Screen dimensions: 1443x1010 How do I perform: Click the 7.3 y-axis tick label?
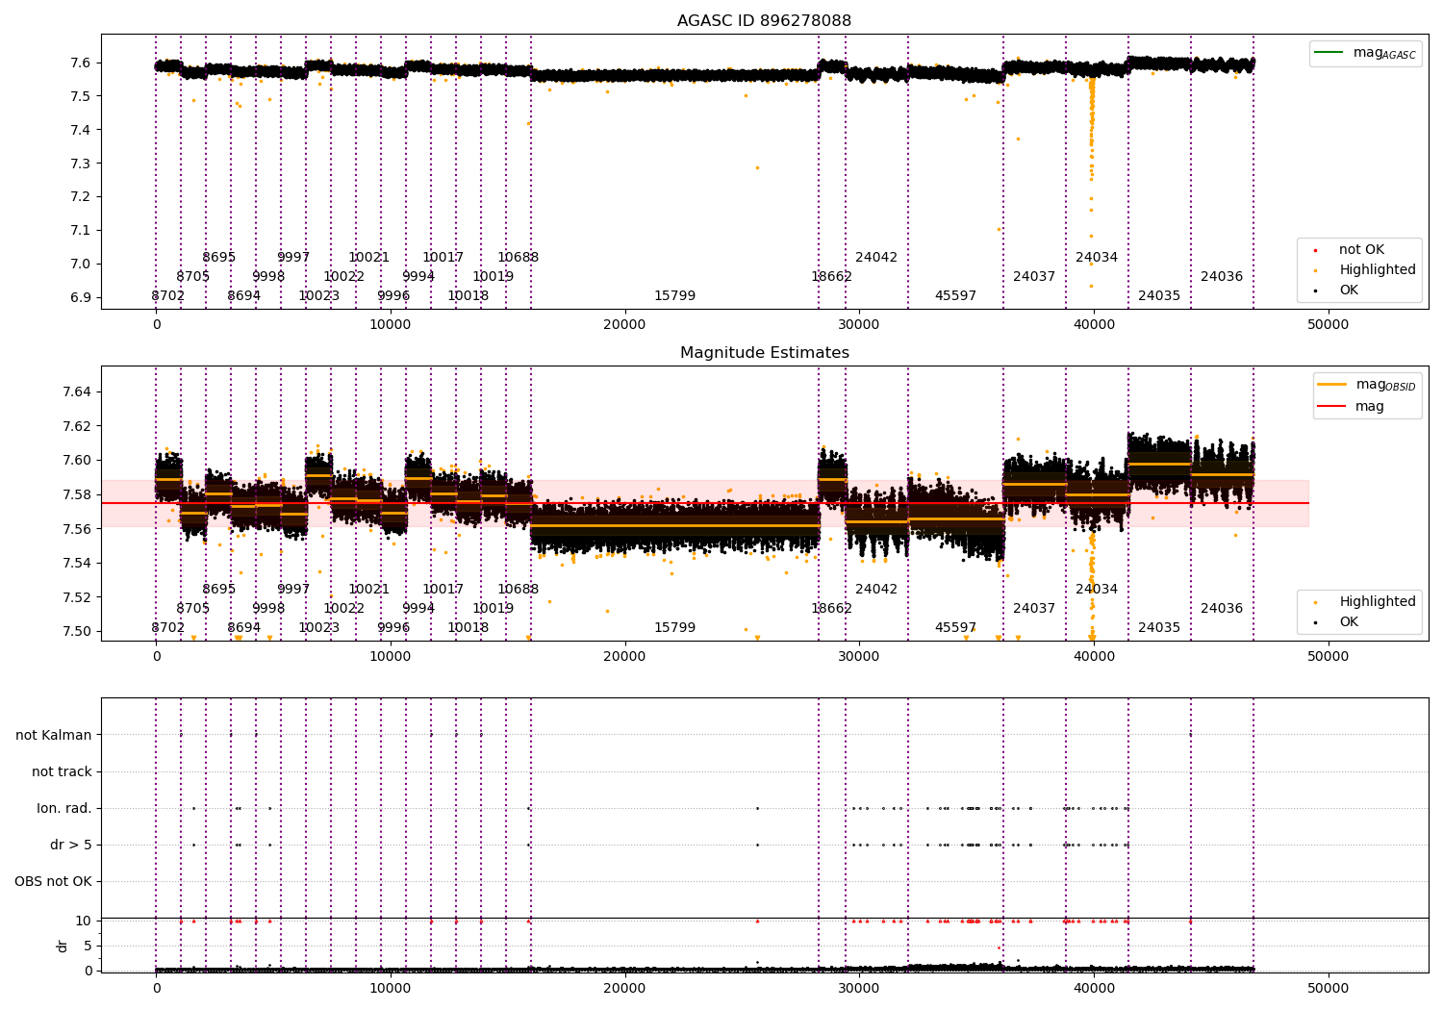coord(82,164)
